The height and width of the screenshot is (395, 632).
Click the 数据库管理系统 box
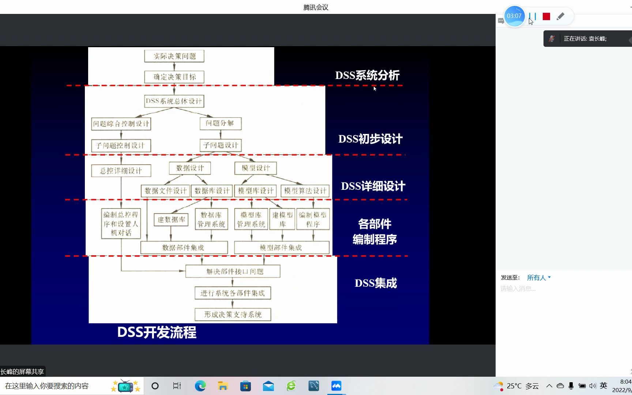(x=211, y=219)
